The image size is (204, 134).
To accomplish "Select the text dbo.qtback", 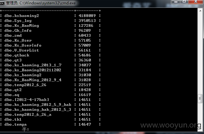I will coord(17,55).
